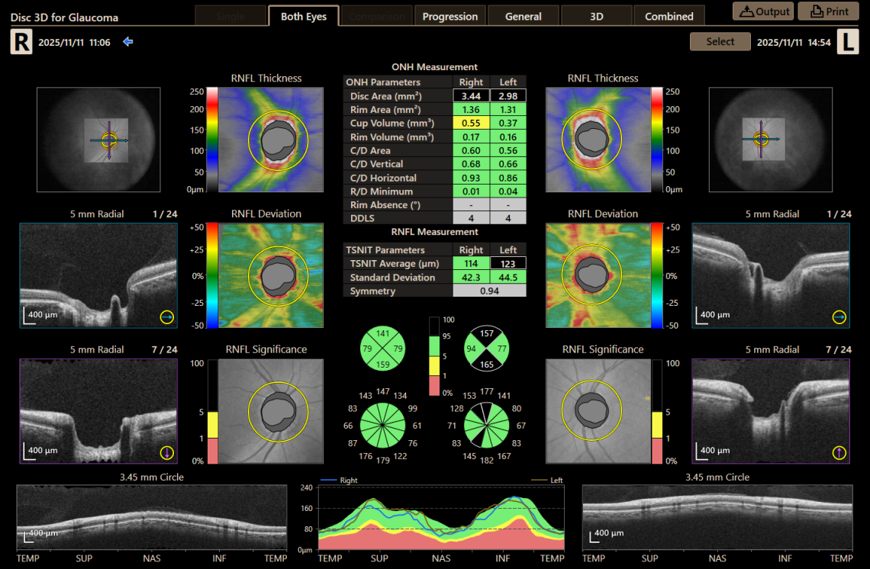Click the yellow scan-direction arrow on 5 mm Radial 1/24
Screen dimensions: 870x569
167,317
